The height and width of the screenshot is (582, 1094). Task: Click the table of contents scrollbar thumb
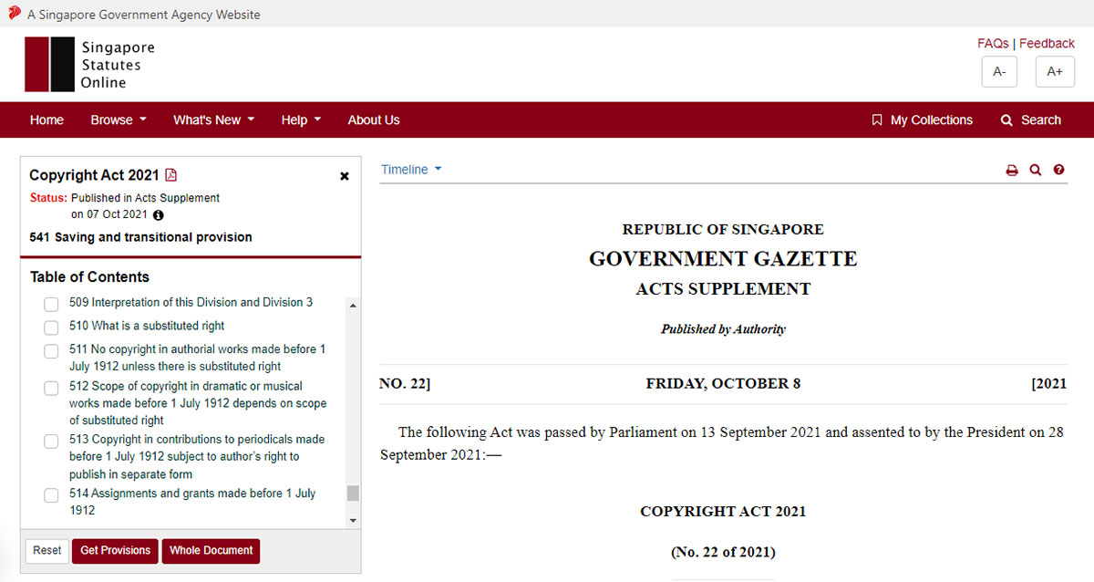tap(354, 494)
